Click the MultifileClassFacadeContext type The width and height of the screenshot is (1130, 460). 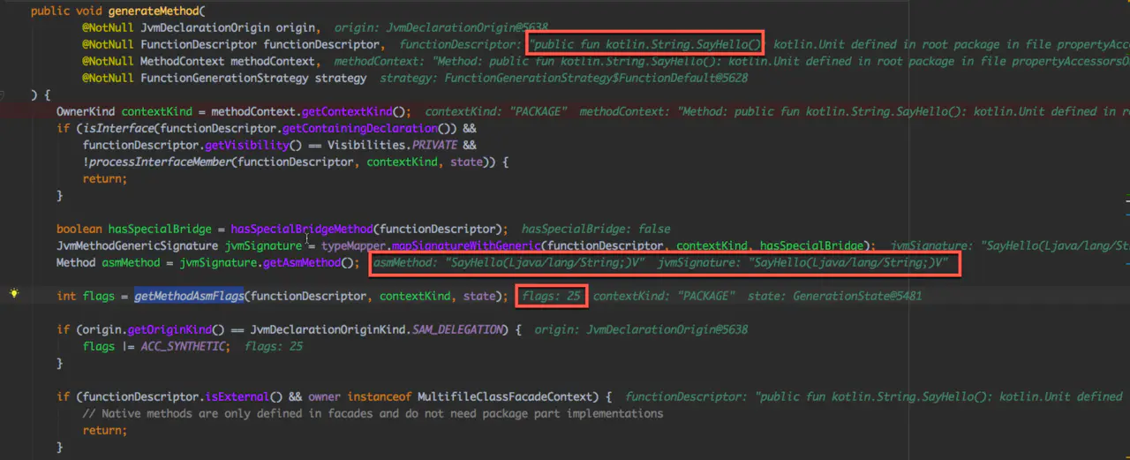508,396
